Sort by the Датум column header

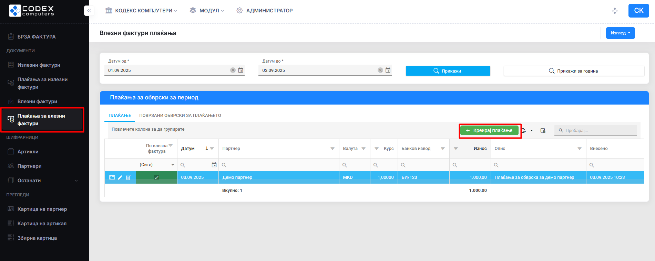[x=188, y=149]
